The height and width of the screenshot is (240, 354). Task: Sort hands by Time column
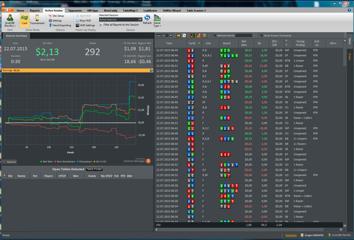tap(169, 43)
